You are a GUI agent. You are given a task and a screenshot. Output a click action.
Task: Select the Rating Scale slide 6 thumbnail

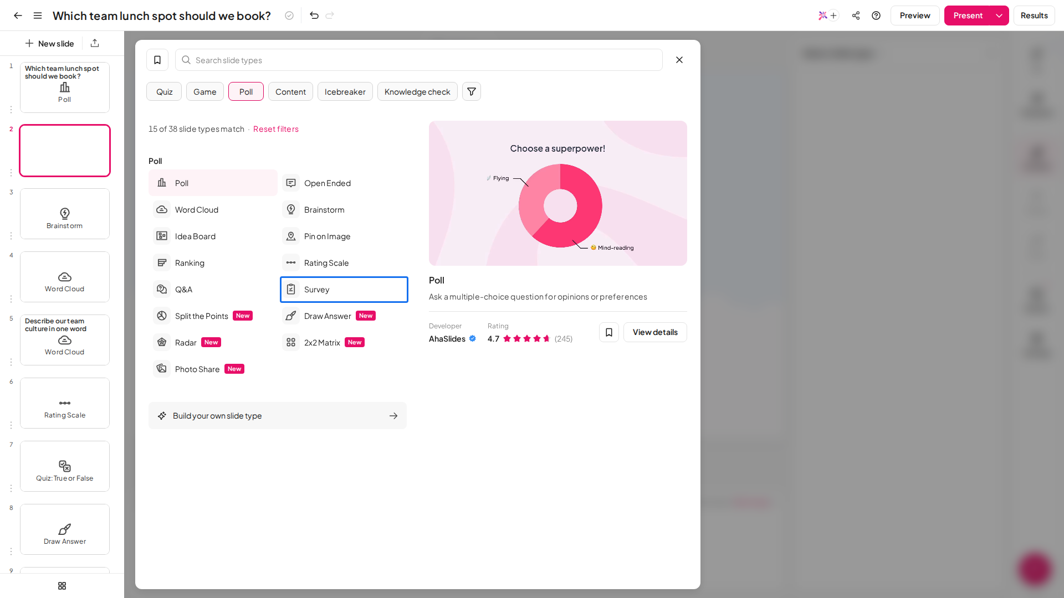[x=65, y=403]
